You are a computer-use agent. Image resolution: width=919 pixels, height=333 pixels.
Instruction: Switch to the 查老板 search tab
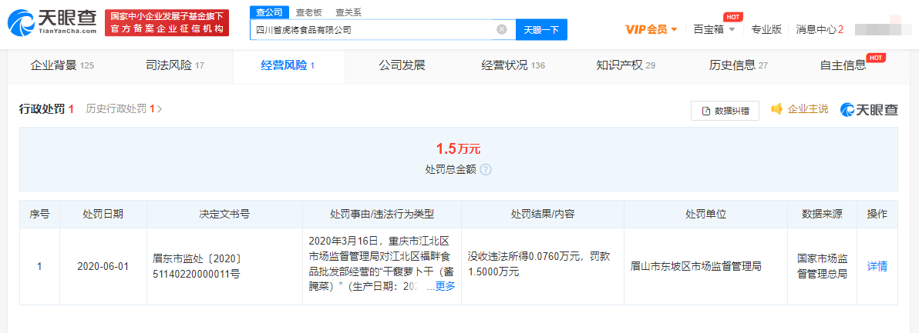click(308, 12)
